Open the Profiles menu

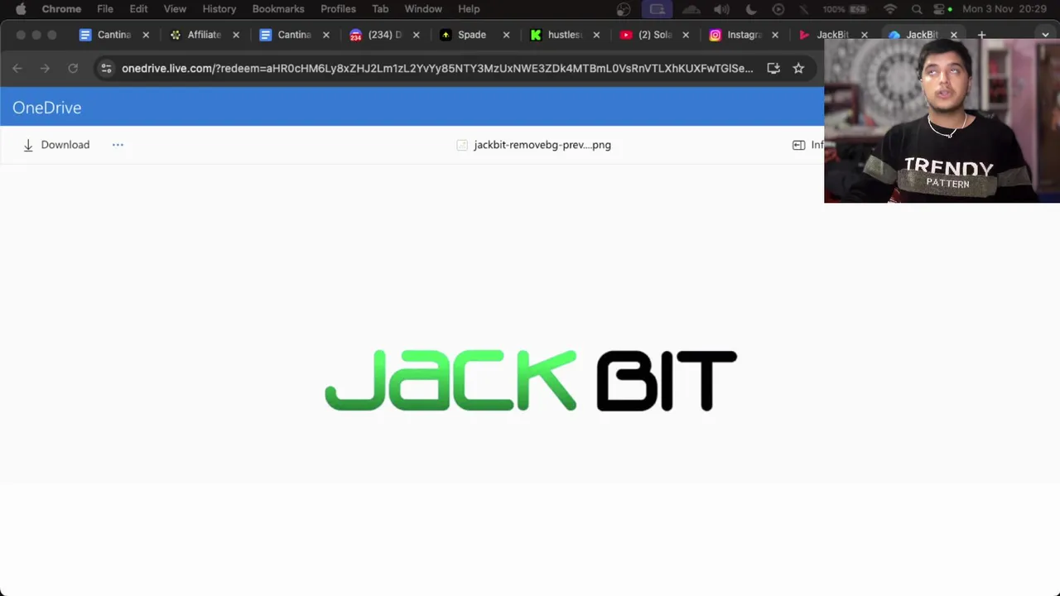(338, 9)
